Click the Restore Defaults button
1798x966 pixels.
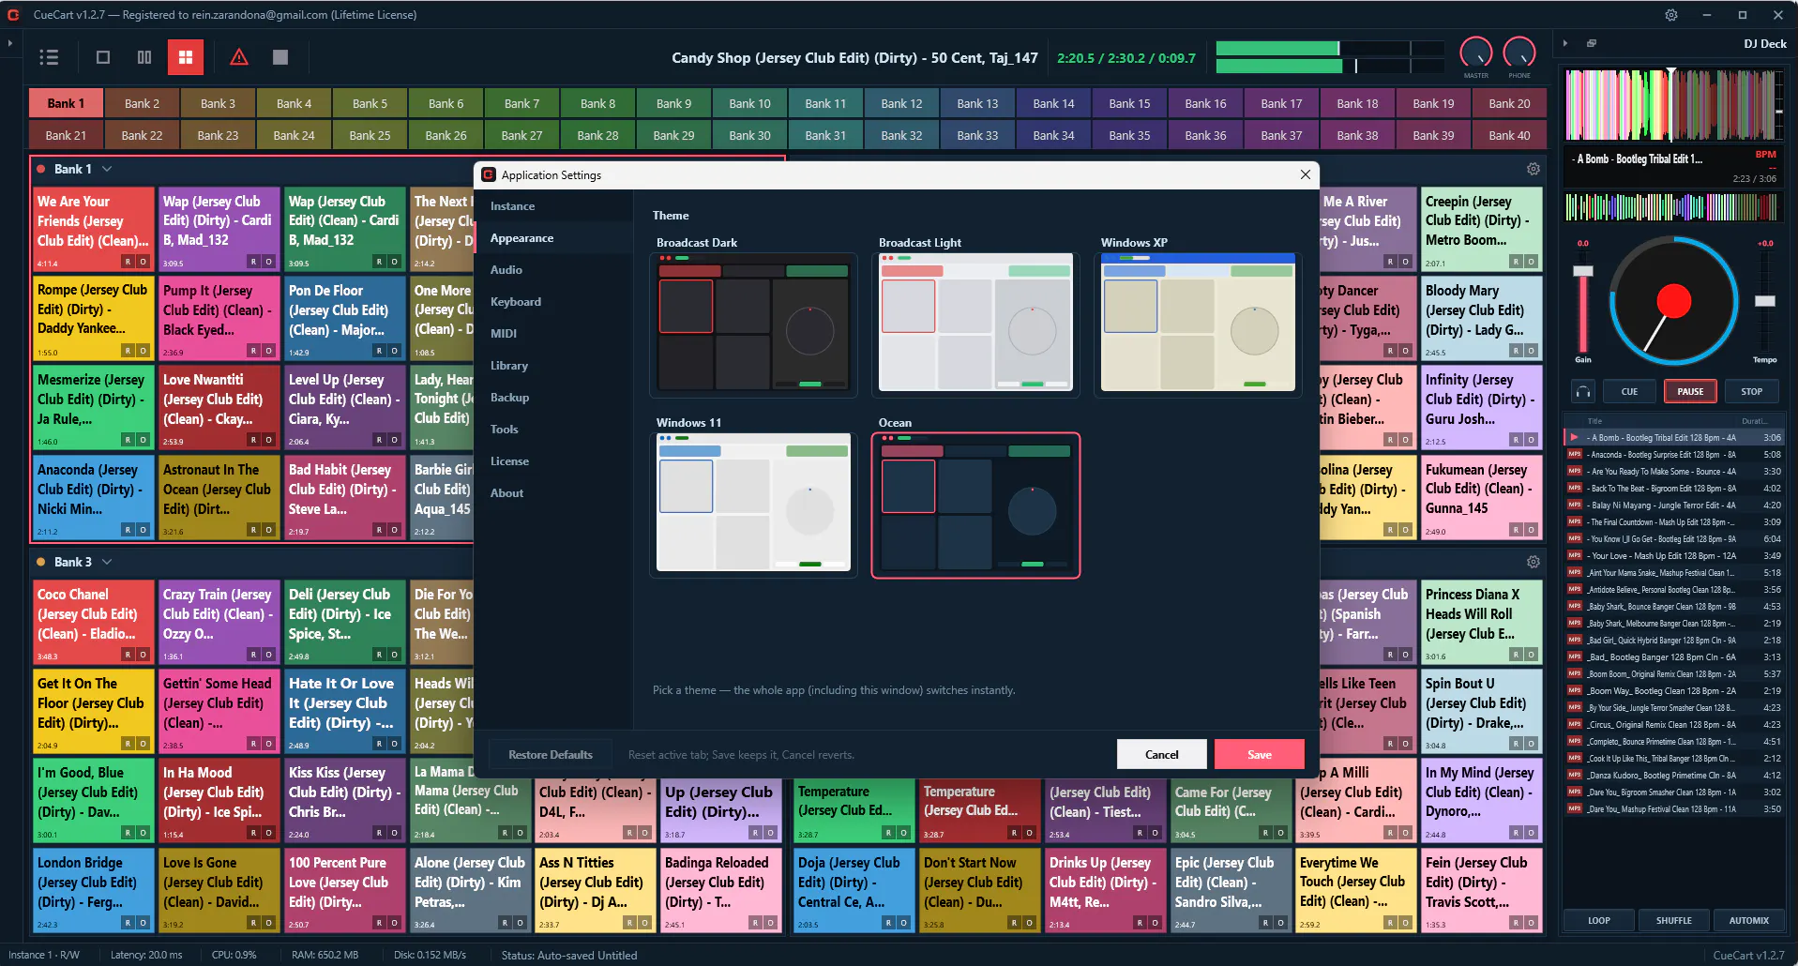click(551, 754)
